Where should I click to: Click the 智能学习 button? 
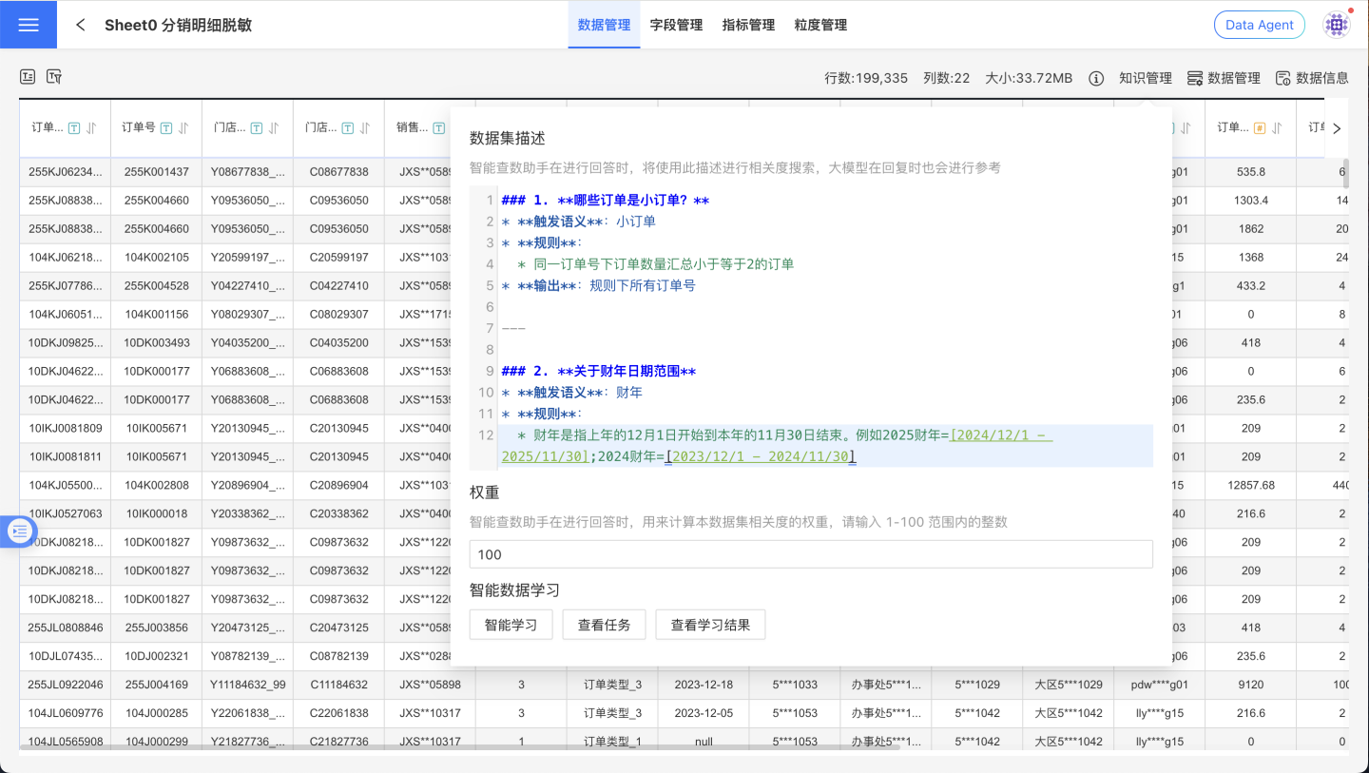point(511,624)
